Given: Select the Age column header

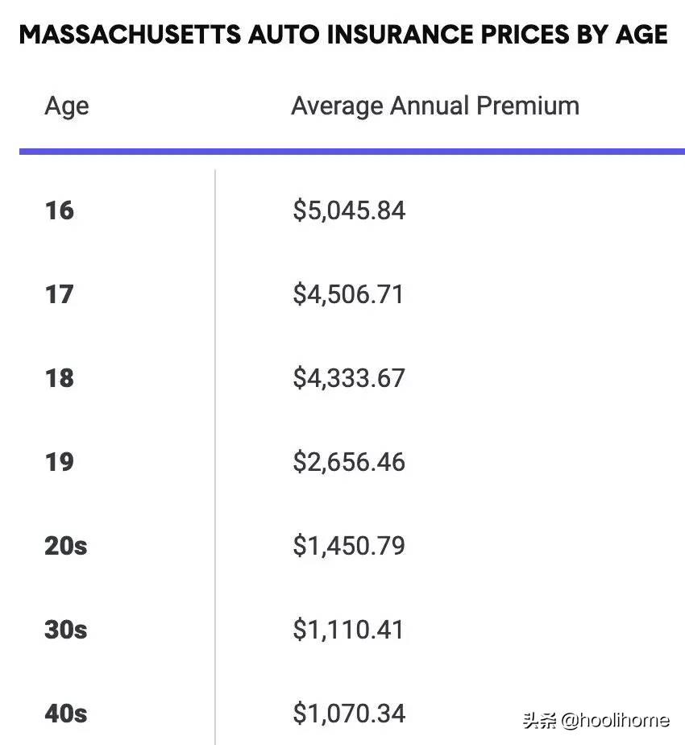Looking at the screenshot, I should 67,106.
